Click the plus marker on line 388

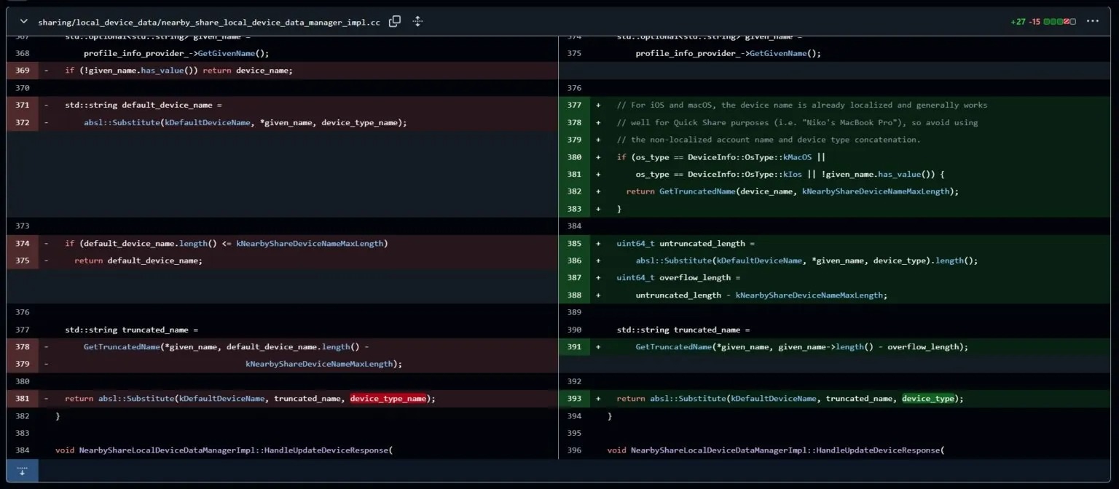[598, 295]
